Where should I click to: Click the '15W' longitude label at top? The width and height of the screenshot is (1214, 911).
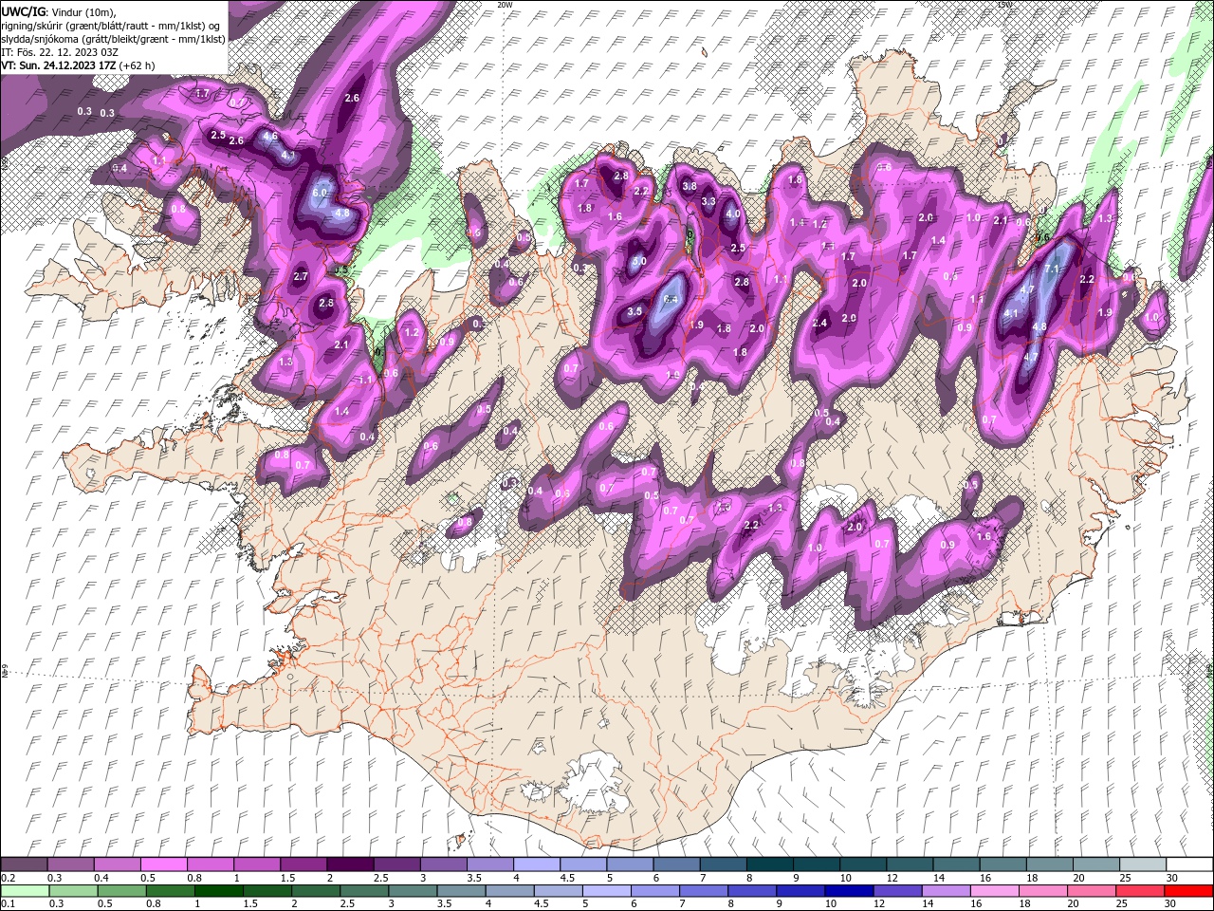coord(1004,5)
